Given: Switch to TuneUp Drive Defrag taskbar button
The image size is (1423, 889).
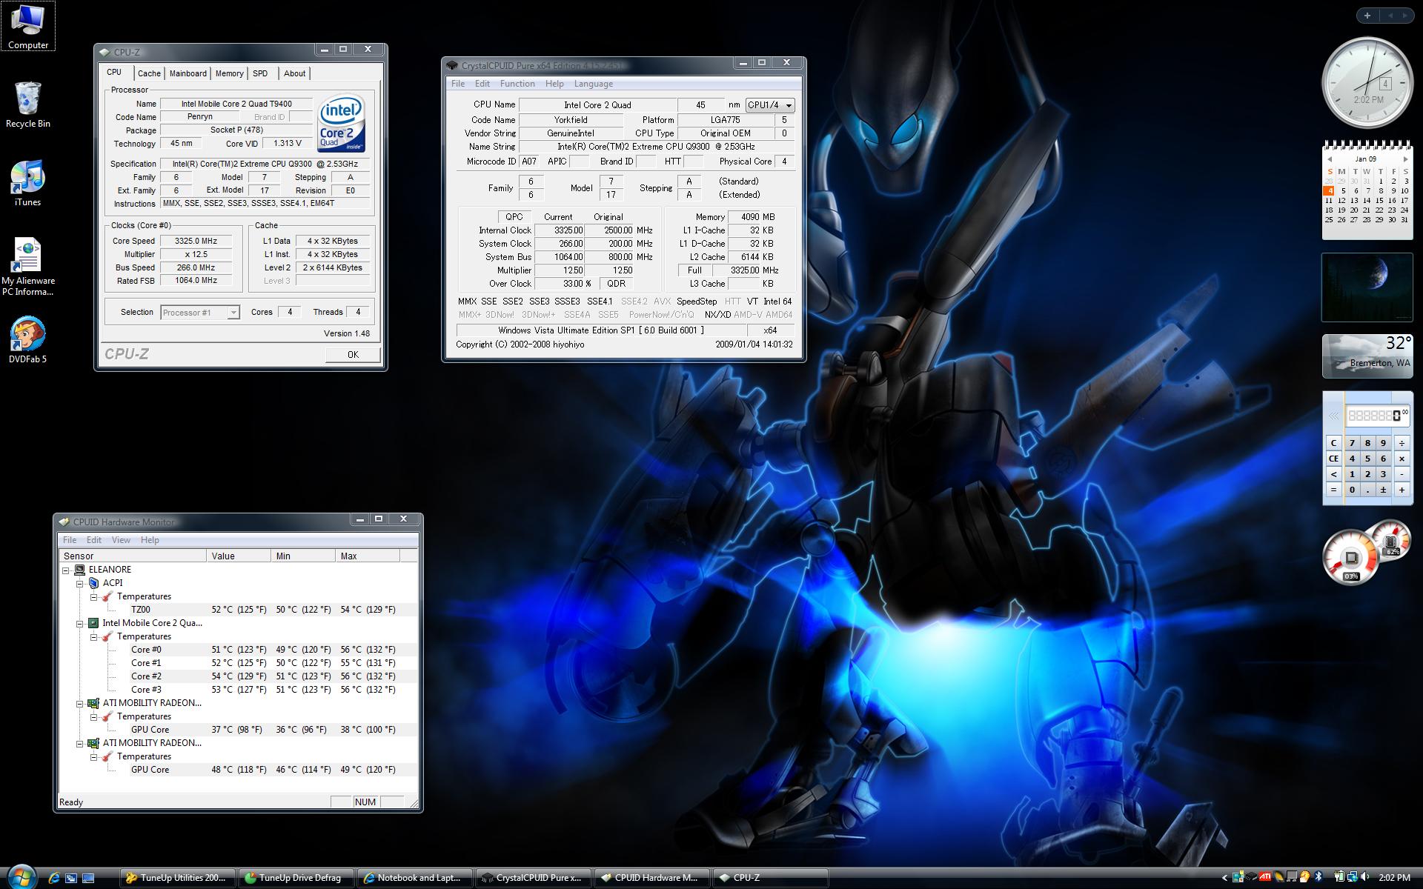Looking at the screenshot, I should point(296,878).
